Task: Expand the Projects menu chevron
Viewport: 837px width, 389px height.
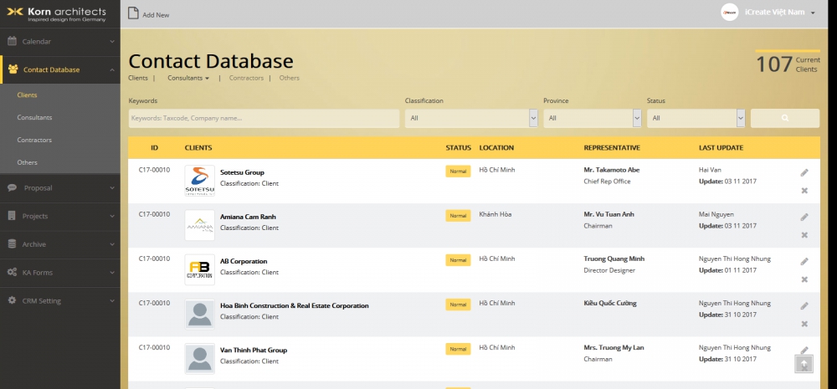Action: point(112,216)
